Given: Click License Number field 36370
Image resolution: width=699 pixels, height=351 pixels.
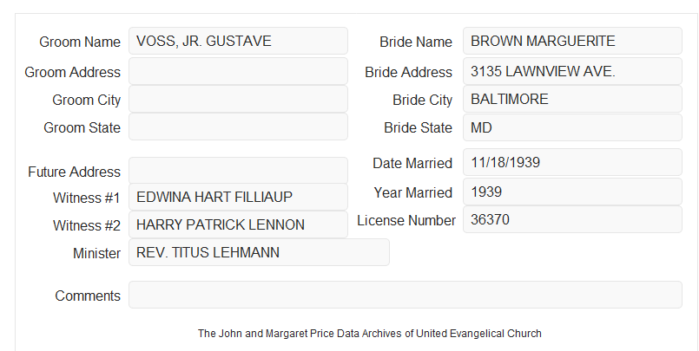Looking at the screenshot, I should (x=572, y=219).
